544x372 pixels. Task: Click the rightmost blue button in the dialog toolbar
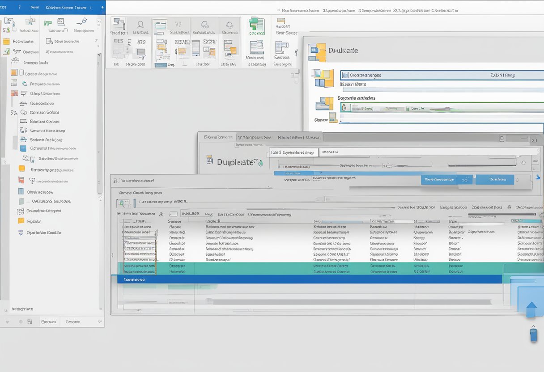tap(494, 179)
